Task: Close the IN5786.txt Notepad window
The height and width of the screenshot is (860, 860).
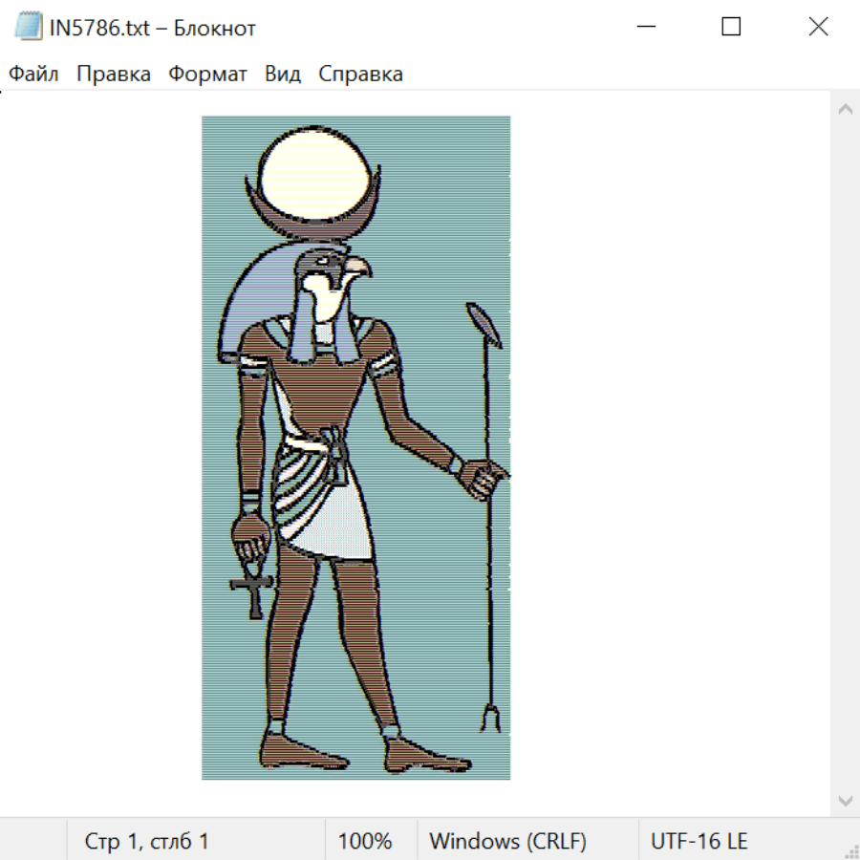Action: [x=818, y=27]
